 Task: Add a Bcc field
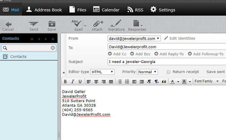(140, 54)
